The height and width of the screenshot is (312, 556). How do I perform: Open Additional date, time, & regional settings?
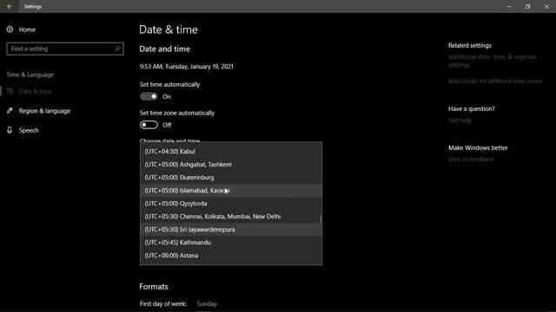click(492, 61)
